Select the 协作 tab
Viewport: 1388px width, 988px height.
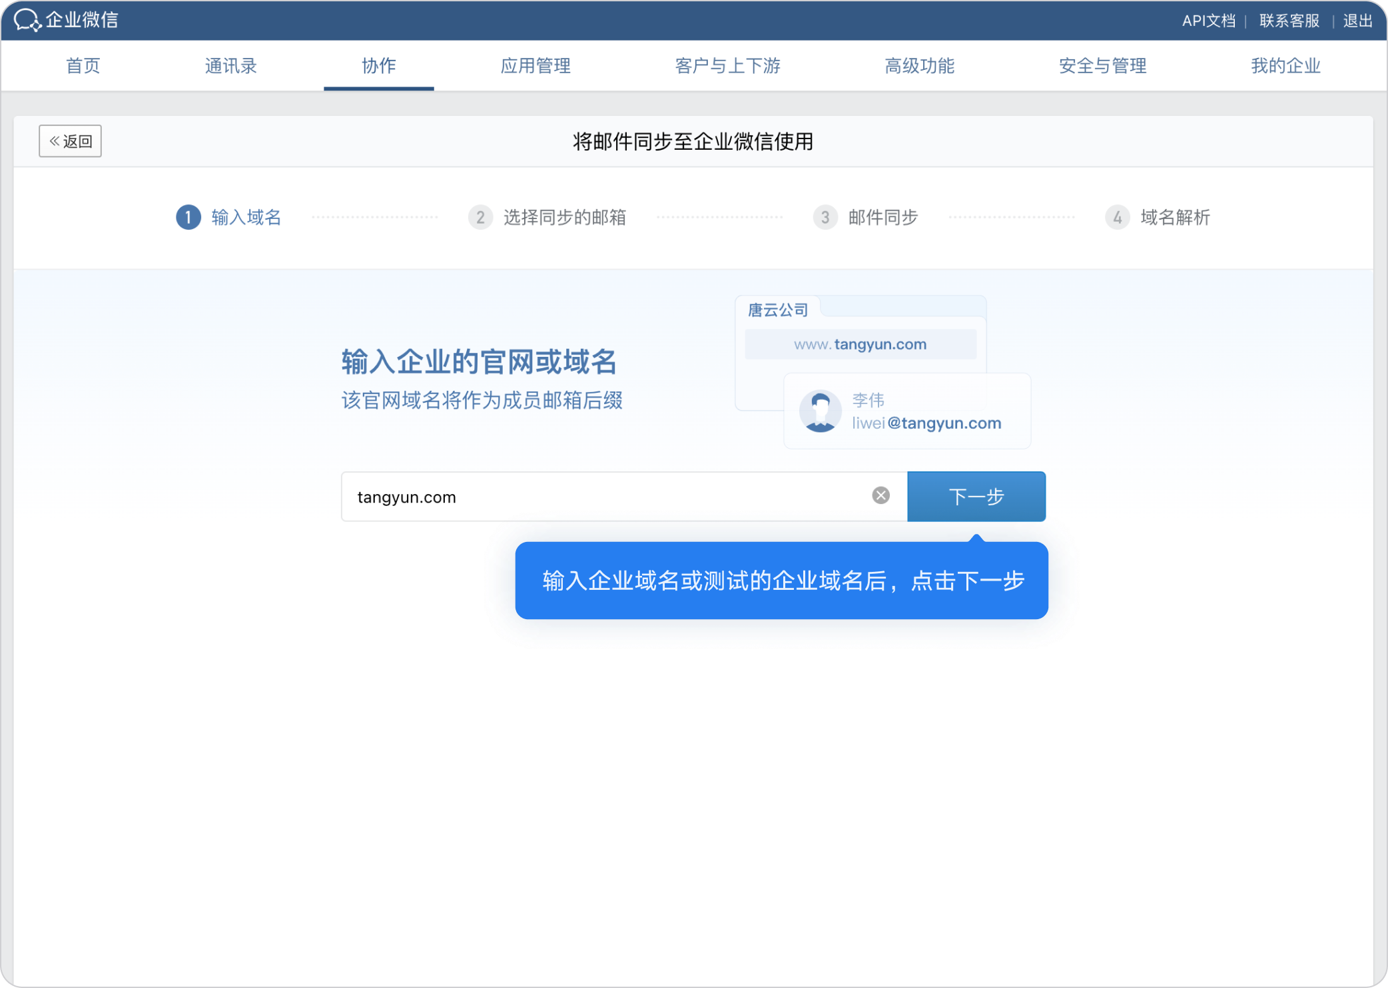click(x=378, y=66)
